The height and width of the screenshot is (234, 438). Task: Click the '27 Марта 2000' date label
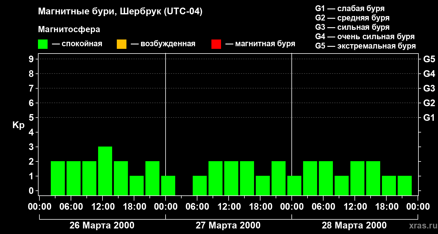tap(228, 226)
